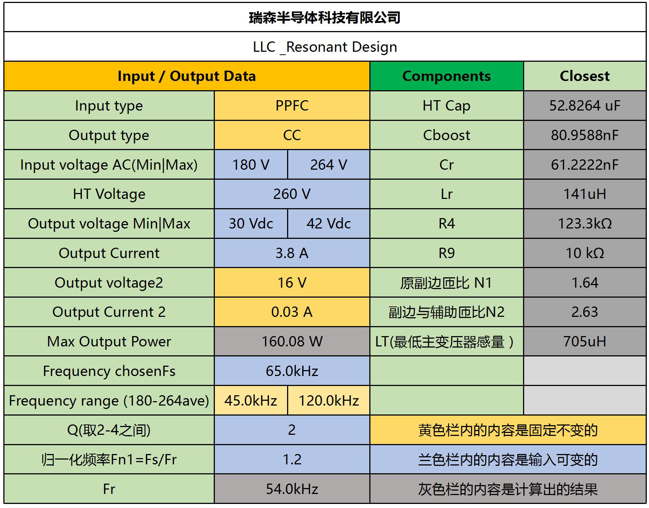
Task: Click the gray legend 灰色栏的内容是计算出的结果
Action: 508,489
